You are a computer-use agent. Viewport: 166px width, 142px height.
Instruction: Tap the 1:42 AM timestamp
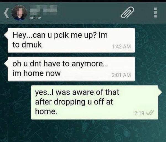(121, 47)
